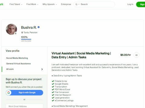Screen dimensions: 145x108
Task: Expand the Find Work dropdown
Action: point(32,4)
